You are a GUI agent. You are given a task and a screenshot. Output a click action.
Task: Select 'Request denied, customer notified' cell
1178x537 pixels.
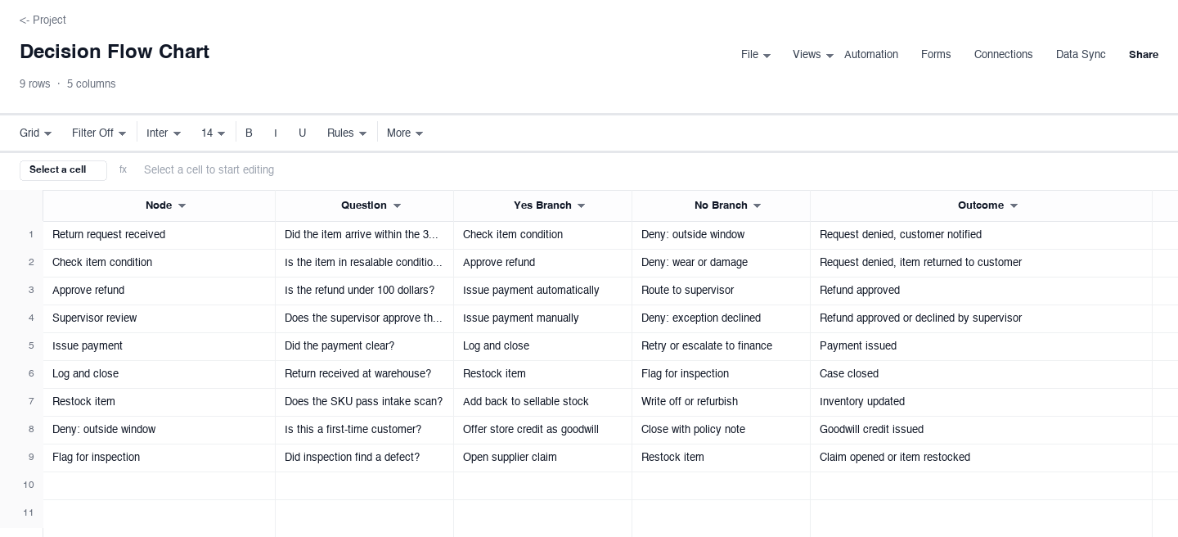tap(981, 235)
